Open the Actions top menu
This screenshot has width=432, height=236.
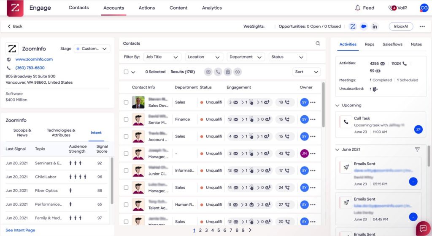coord(146,8)
